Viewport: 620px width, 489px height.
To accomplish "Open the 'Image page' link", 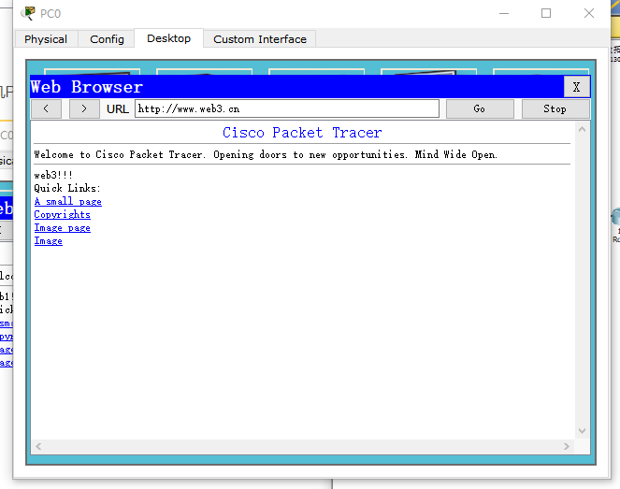I will pyautogui.click(x=62, y=228).
